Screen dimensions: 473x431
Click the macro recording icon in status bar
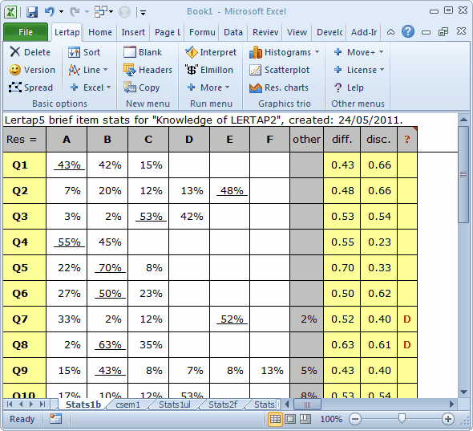pos(55,419)
